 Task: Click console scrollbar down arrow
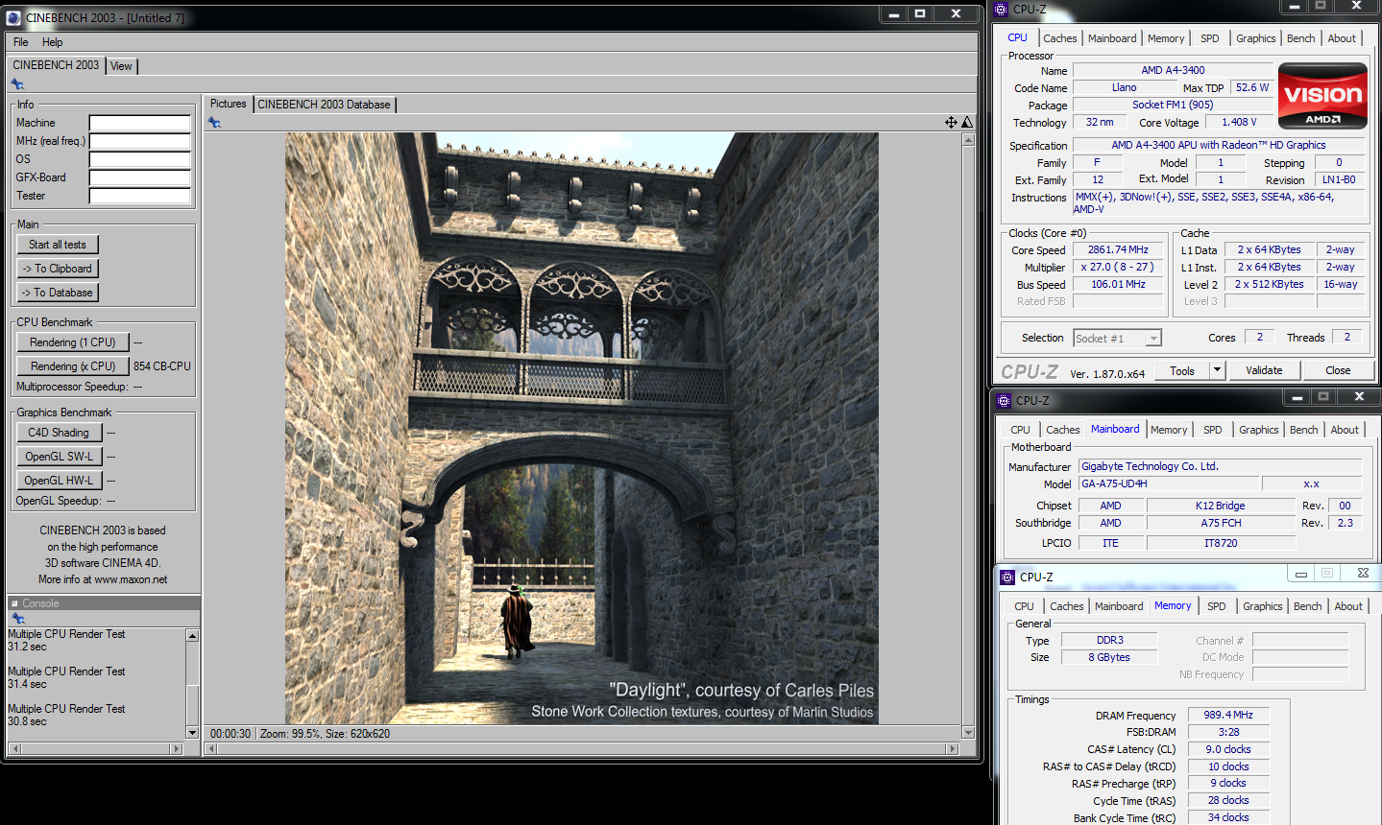point(192,733)
